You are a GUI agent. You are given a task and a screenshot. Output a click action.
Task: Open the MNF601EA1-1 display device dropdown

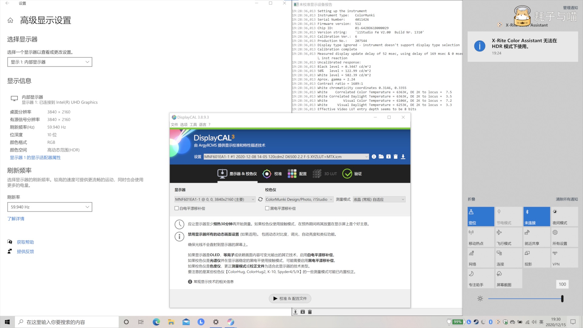(215, 200)
